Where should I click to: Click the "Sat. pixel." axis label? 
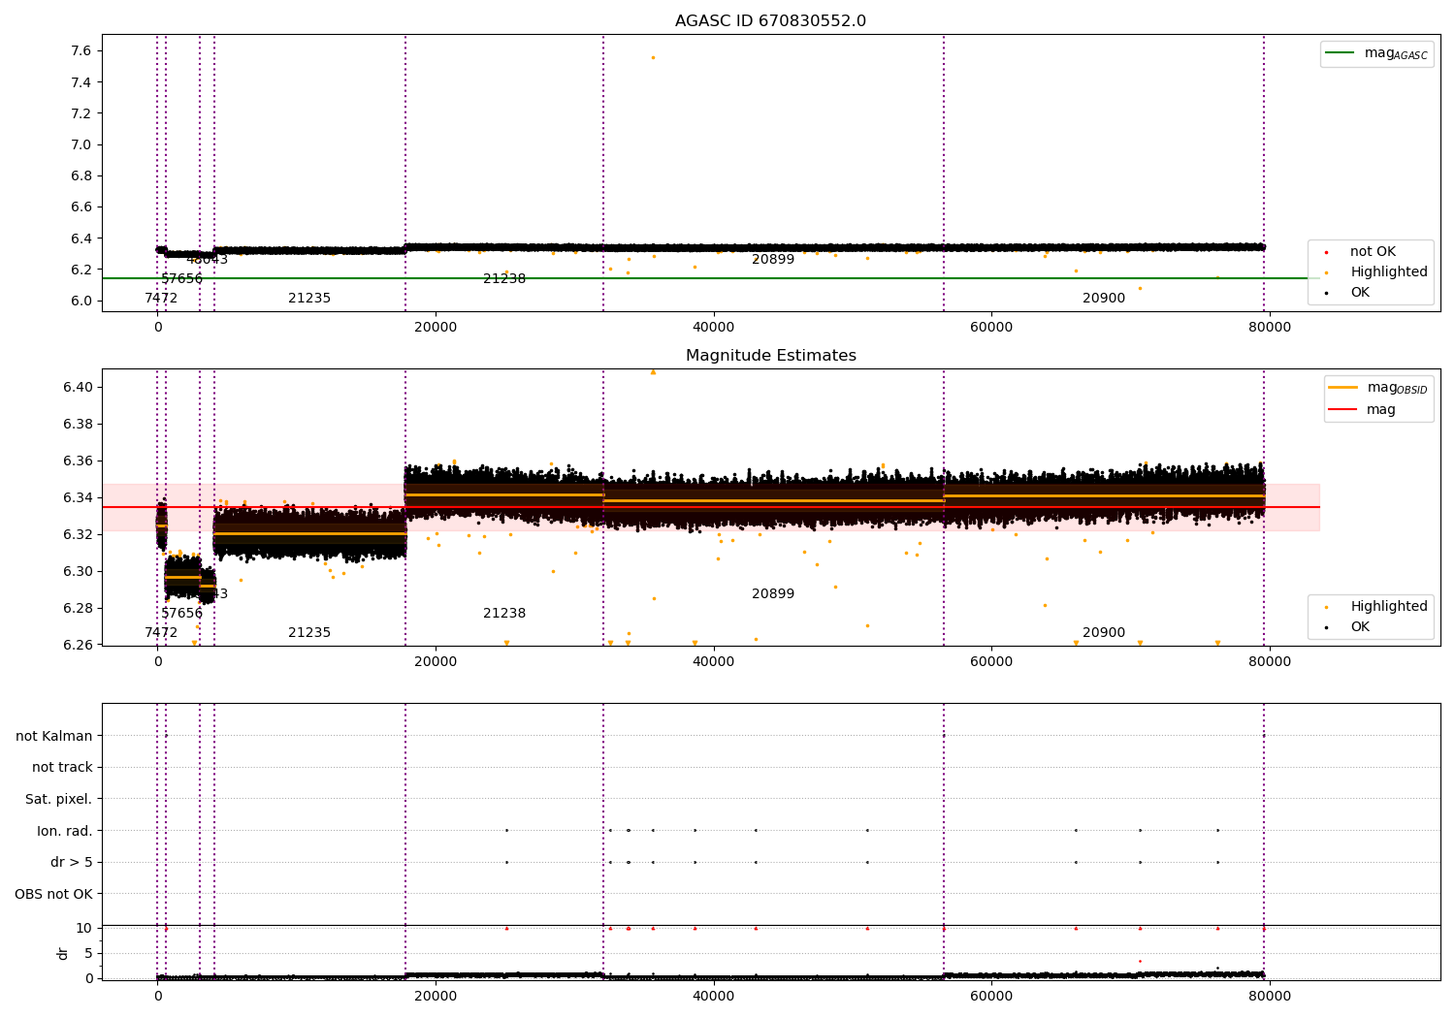pyautogui.click(x=59, y=799)
